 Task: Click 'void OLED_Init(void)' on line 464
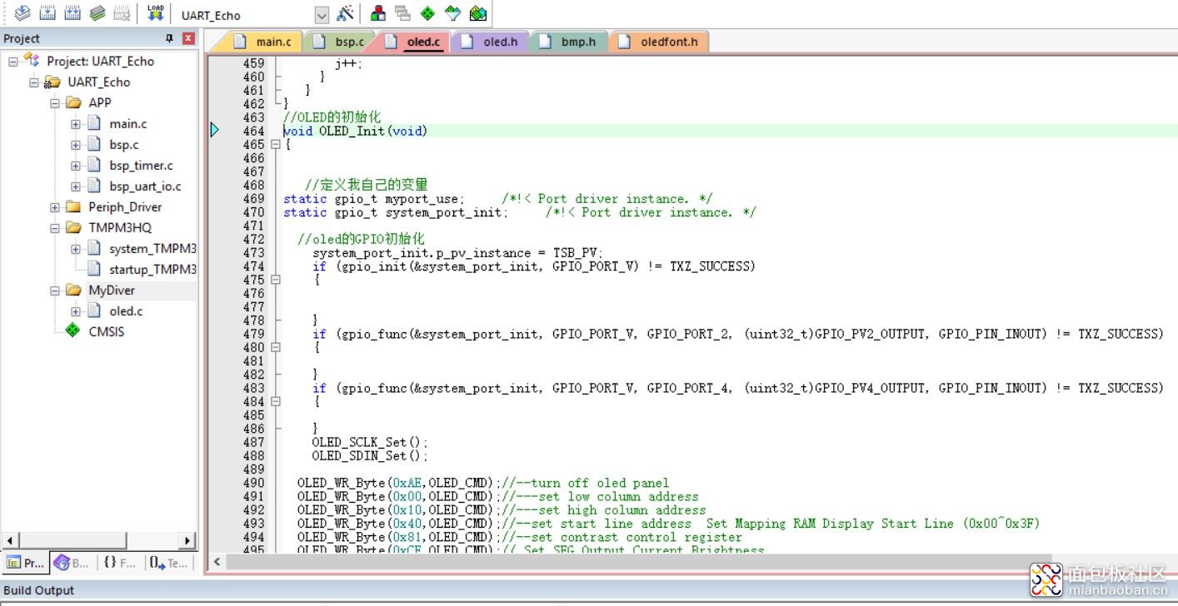(355, 131)
